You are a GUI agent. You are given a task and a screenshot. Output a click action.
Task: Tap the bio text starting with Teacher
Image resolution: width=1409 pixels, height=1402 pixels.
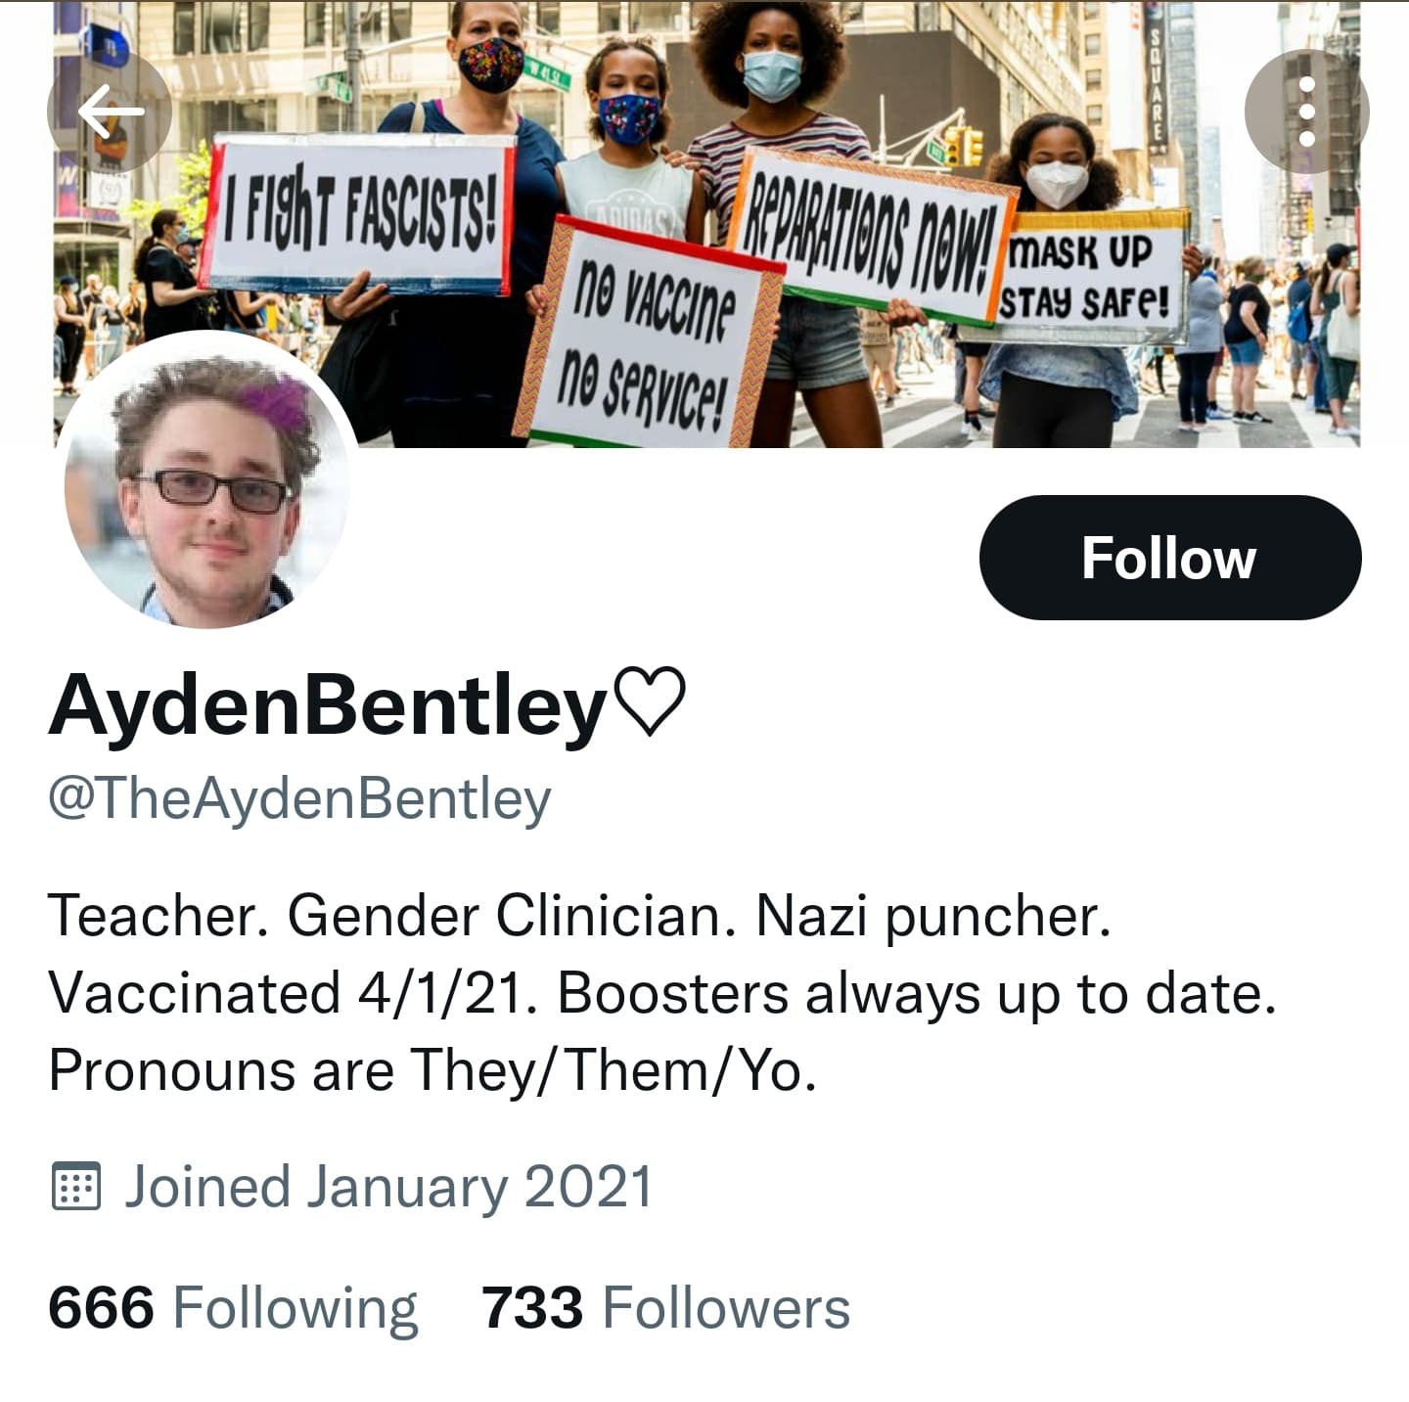662,993
